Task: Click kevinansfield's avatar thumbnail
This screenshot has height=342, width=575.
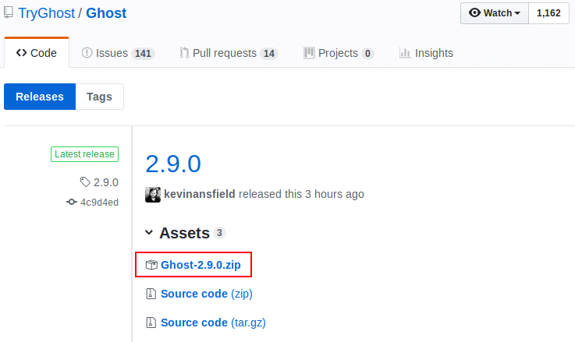Action: click(x=153, y=195)
